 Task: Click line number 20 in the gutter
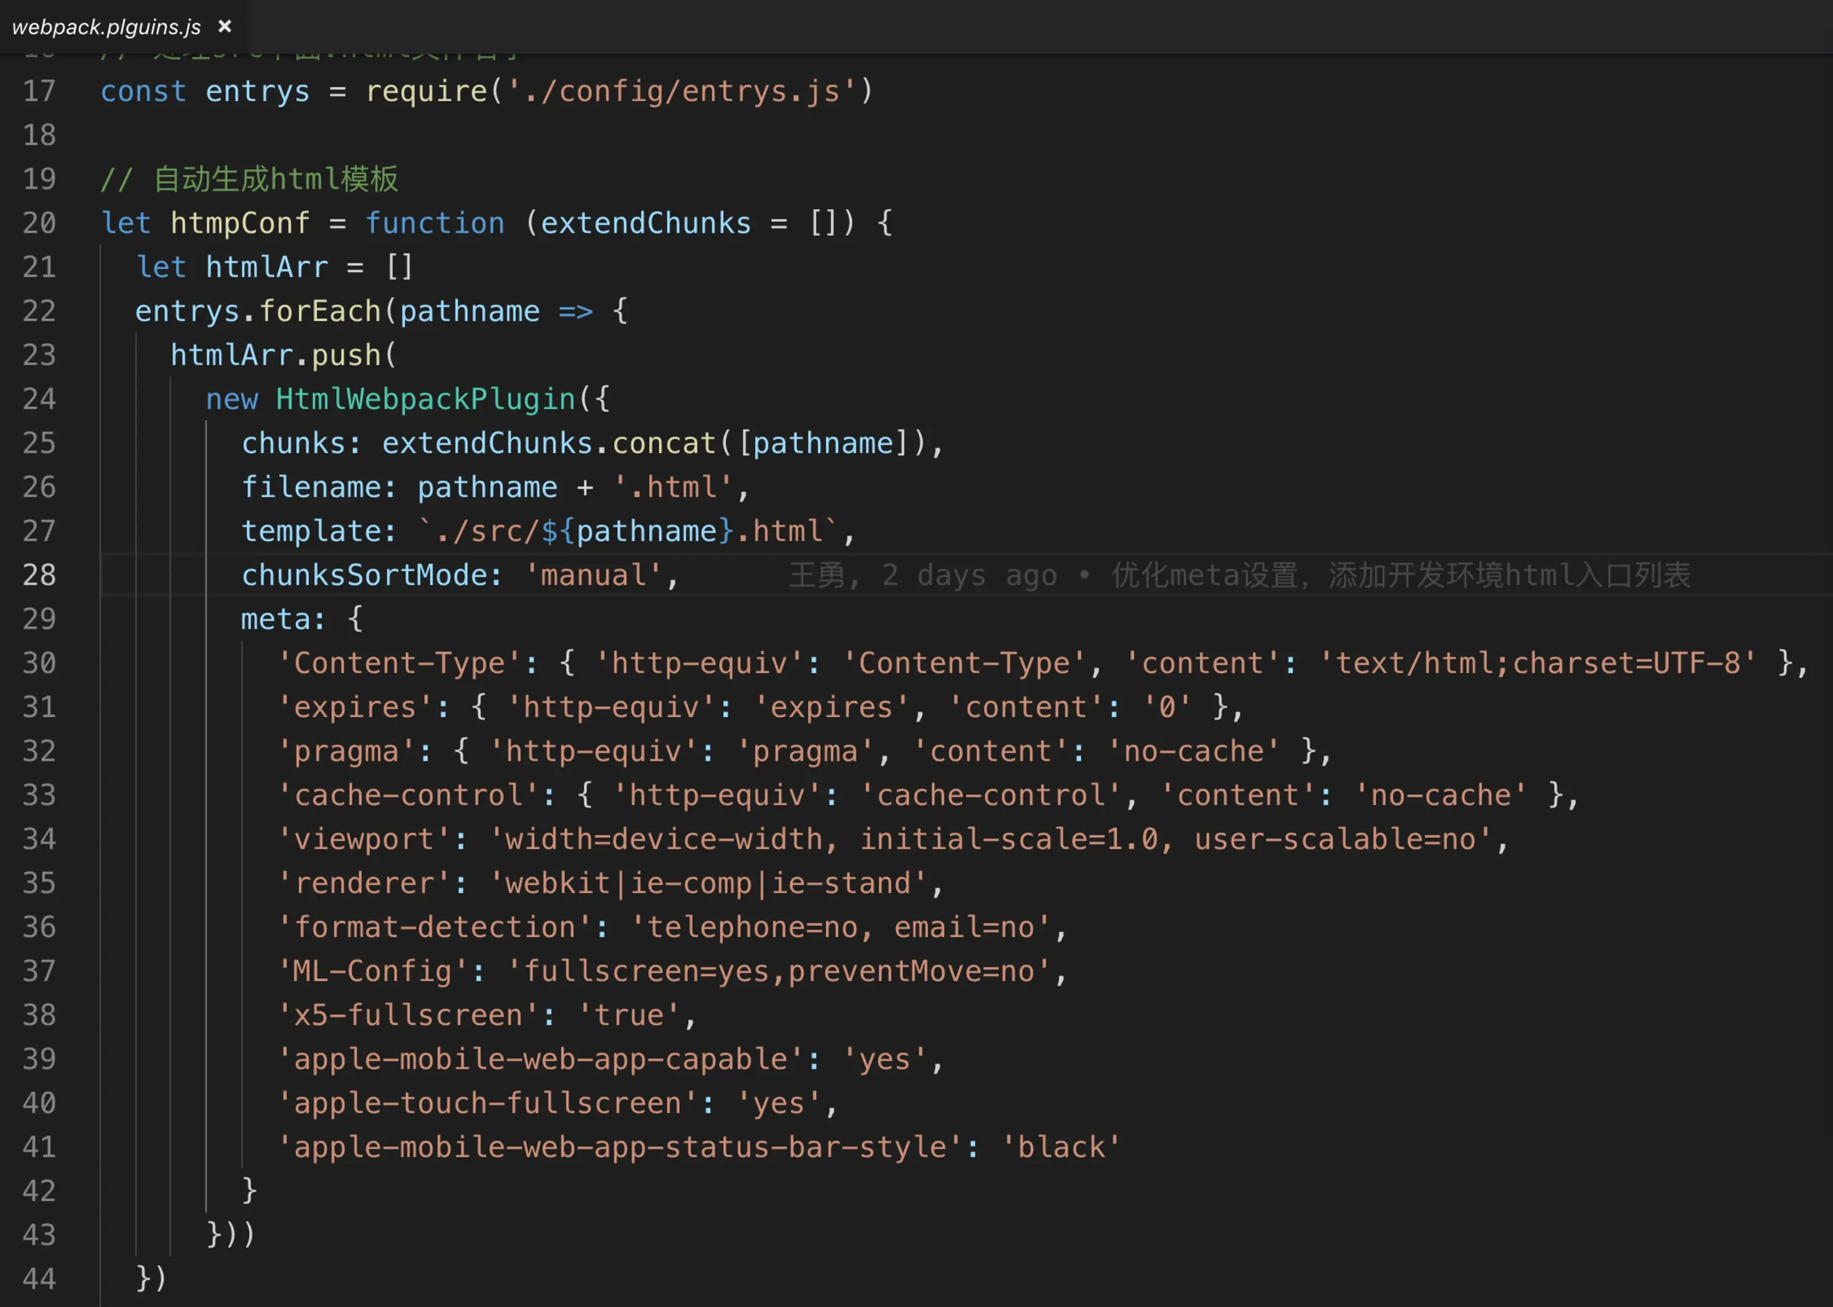pyautogui.click(x=39, y=223)
